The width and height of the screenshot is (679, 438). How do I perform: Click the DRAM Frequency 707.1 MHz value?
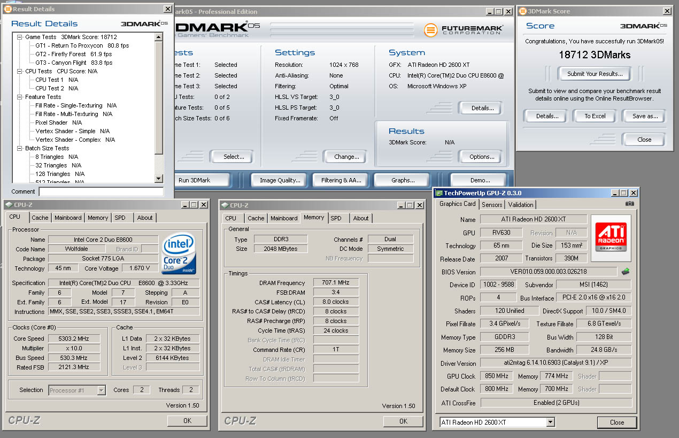(x=336, y=283)
